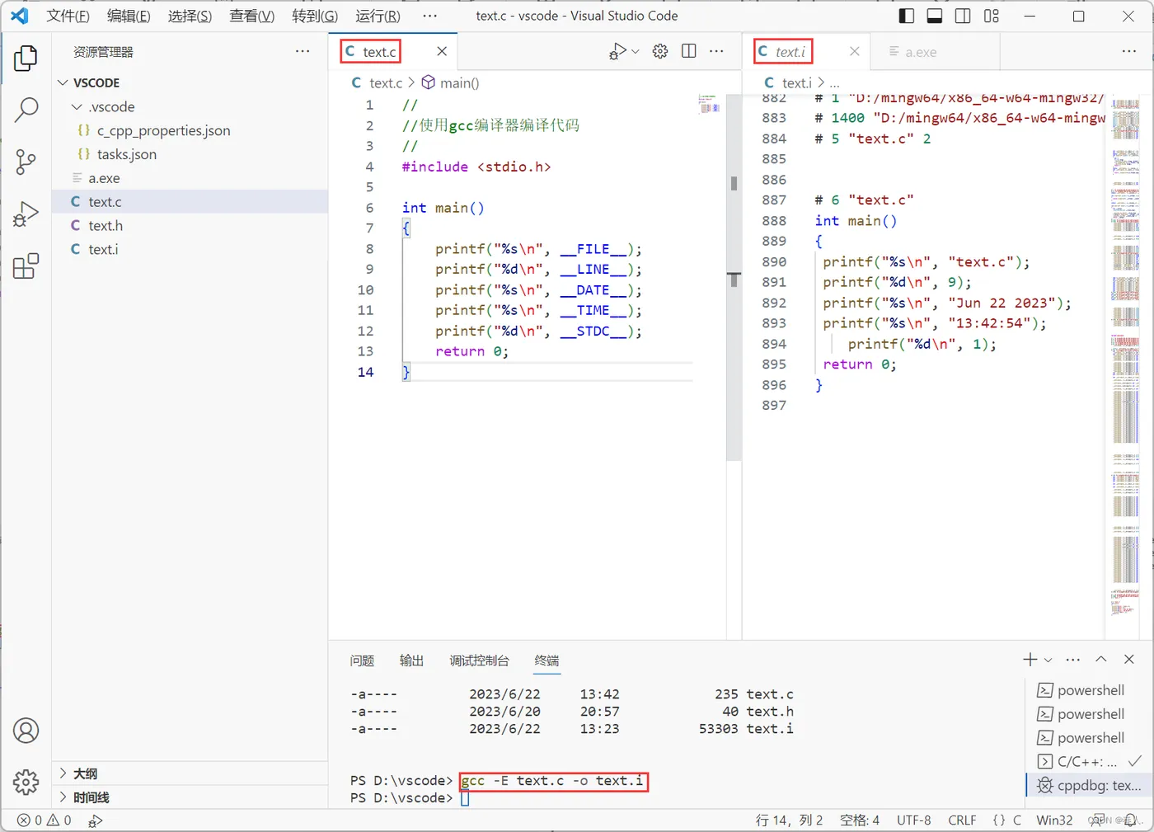Open c_cpp_properties.json in the explorer
The height and width of the screenshot is (832, 1154).
(190, 130)
